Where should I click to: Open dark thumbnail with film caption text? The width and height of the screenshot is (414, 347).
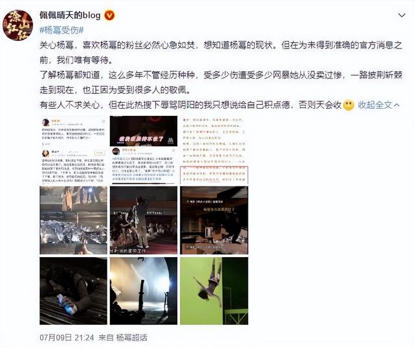214,220
